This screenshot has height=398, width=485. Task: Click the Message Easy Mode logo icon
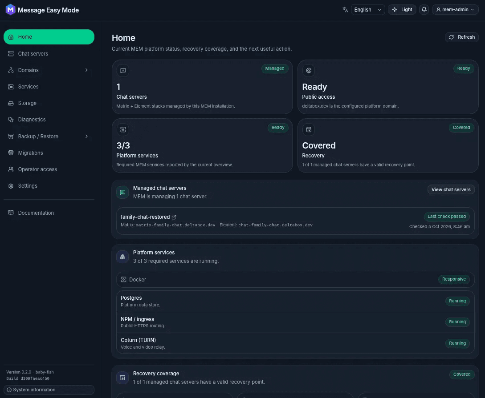[11, 10]
